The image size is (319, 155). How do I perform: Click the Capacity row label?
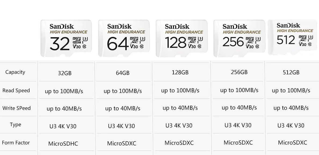[x=15, y=72]
